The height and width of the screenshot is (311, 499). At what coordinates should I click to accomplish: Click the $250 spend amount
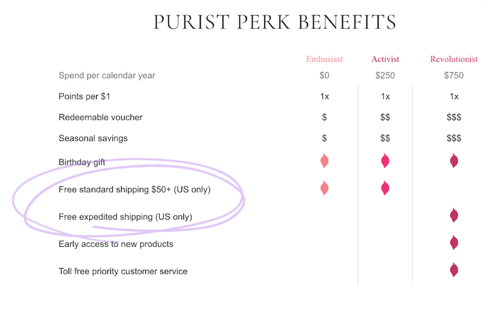(385, 75)
